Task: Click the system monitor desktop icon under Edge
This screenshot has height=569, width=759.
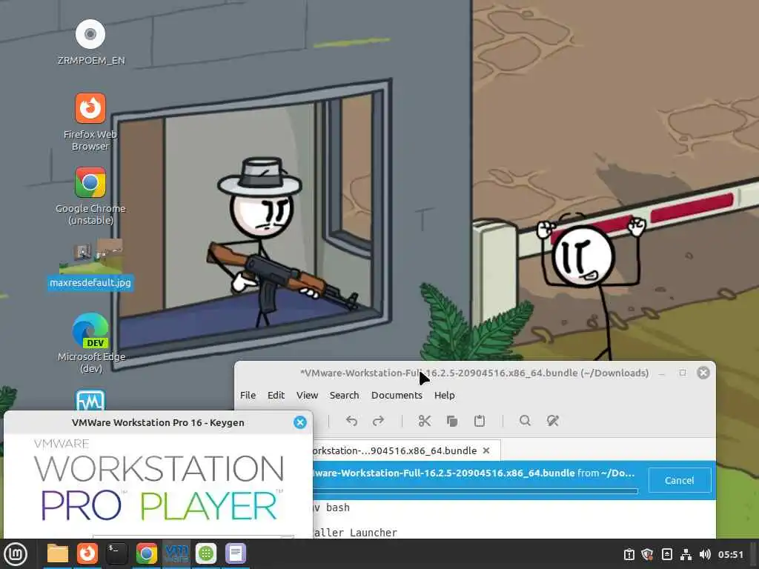Action: [x=90, y=401]
